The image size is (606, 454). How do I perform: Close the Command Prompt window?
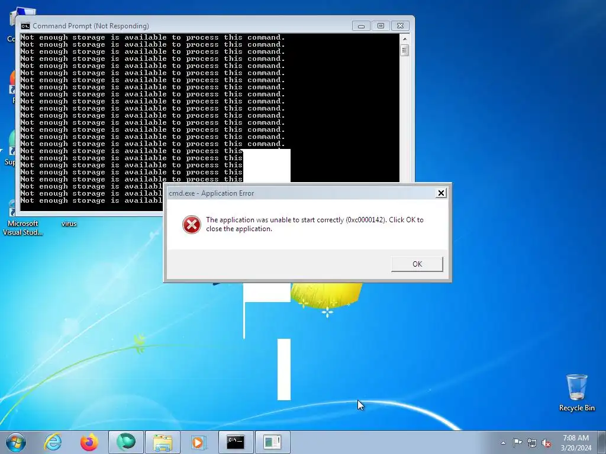click(401, 26)
